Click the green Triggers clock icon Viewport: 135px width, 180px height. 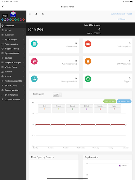point(88,79)
